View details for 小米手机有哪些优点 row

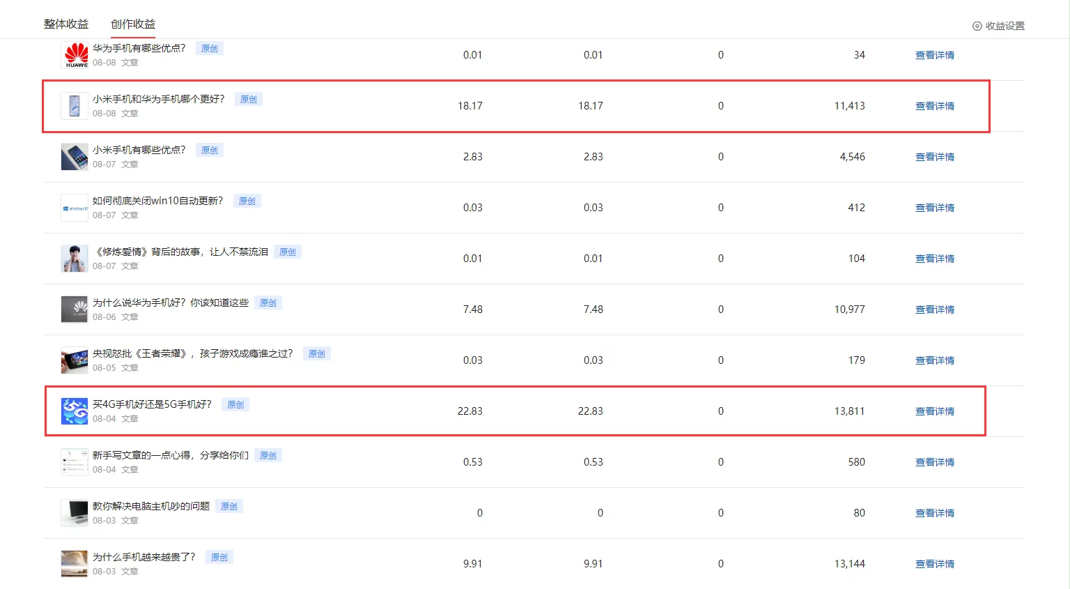point(935,157)
